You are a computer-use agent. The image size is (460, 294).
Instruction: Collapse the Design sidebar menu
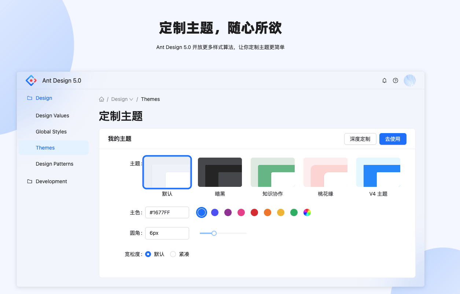tap(54, 98)
